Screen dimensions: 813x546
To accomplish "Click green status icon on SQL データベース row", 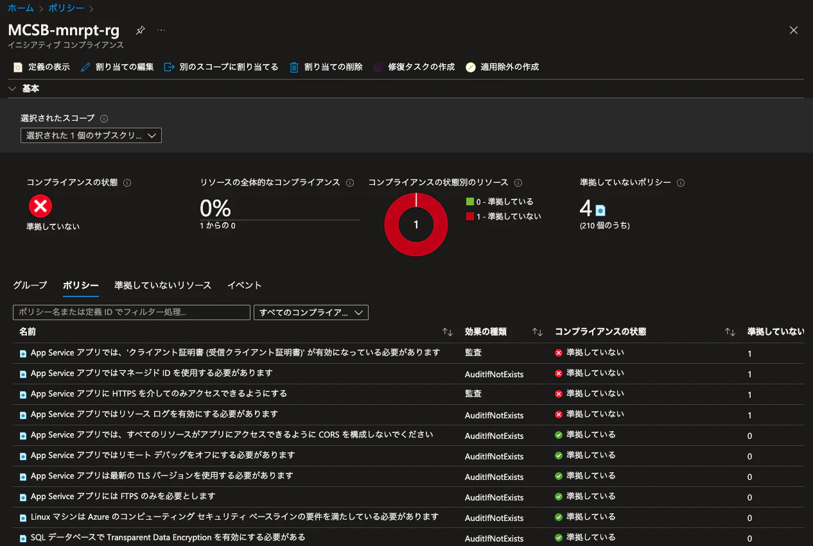I will coord(559,538).
